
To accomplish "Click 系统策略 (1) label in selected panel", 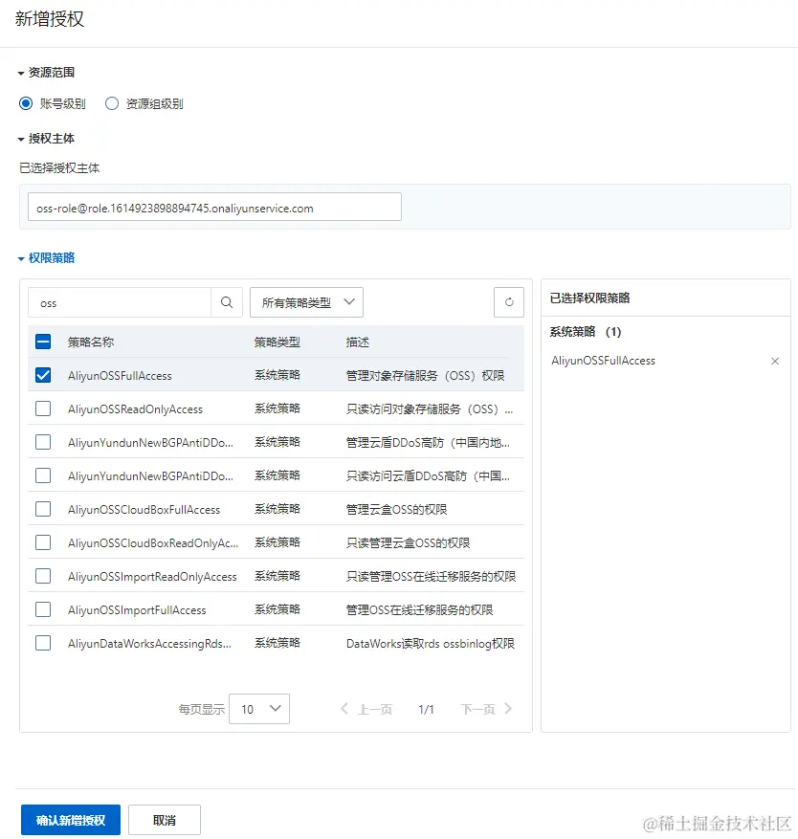I will [x=586, y=332].
